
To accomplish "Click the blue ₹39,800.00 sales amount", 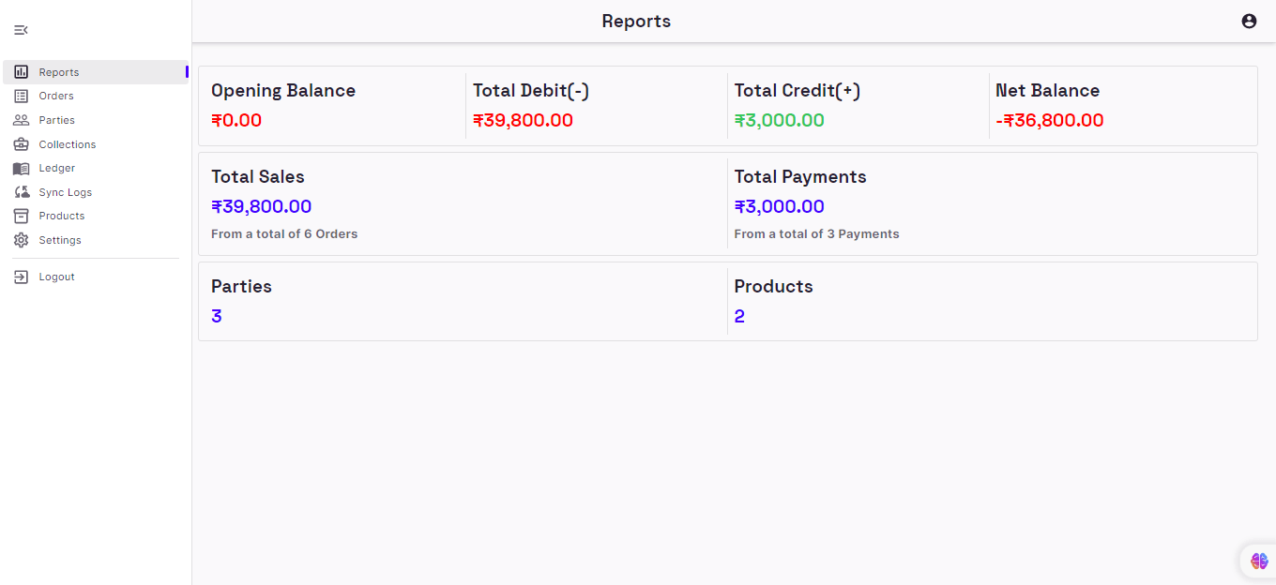I will (262, 206).
